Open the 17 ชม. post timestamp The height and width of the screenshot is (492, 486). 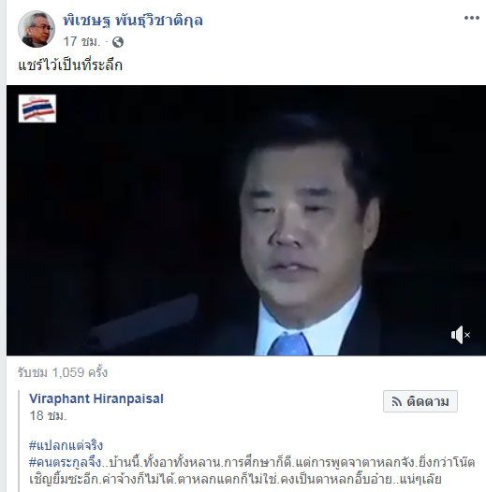coord(81,41)
